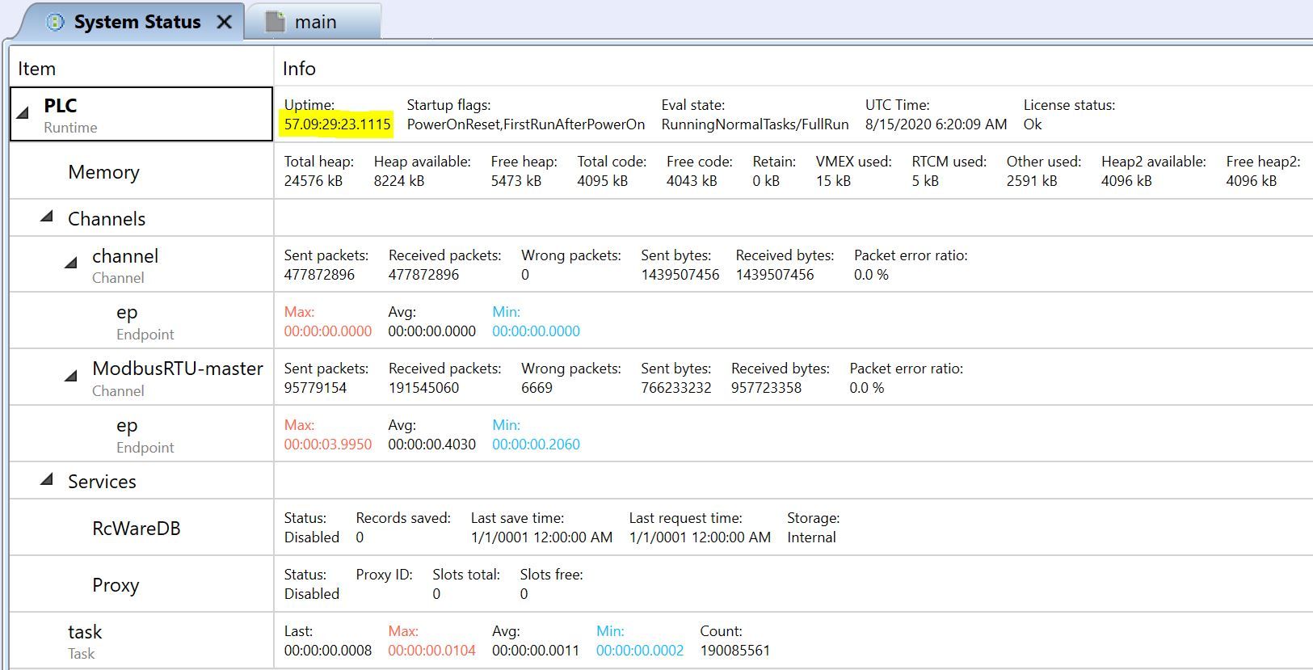Viewport: 1313px width, 670px height.
Task: Select the channel Channel item
Action: 125,265
